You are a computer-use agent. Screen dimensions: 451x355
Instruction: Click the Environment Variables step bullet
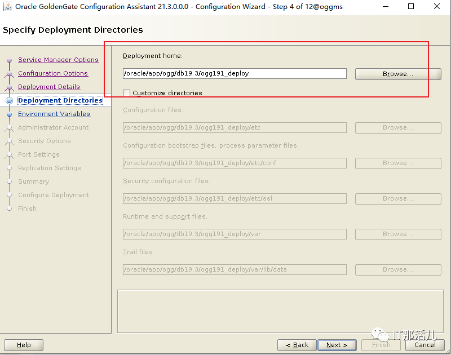(x=9, y=114)
